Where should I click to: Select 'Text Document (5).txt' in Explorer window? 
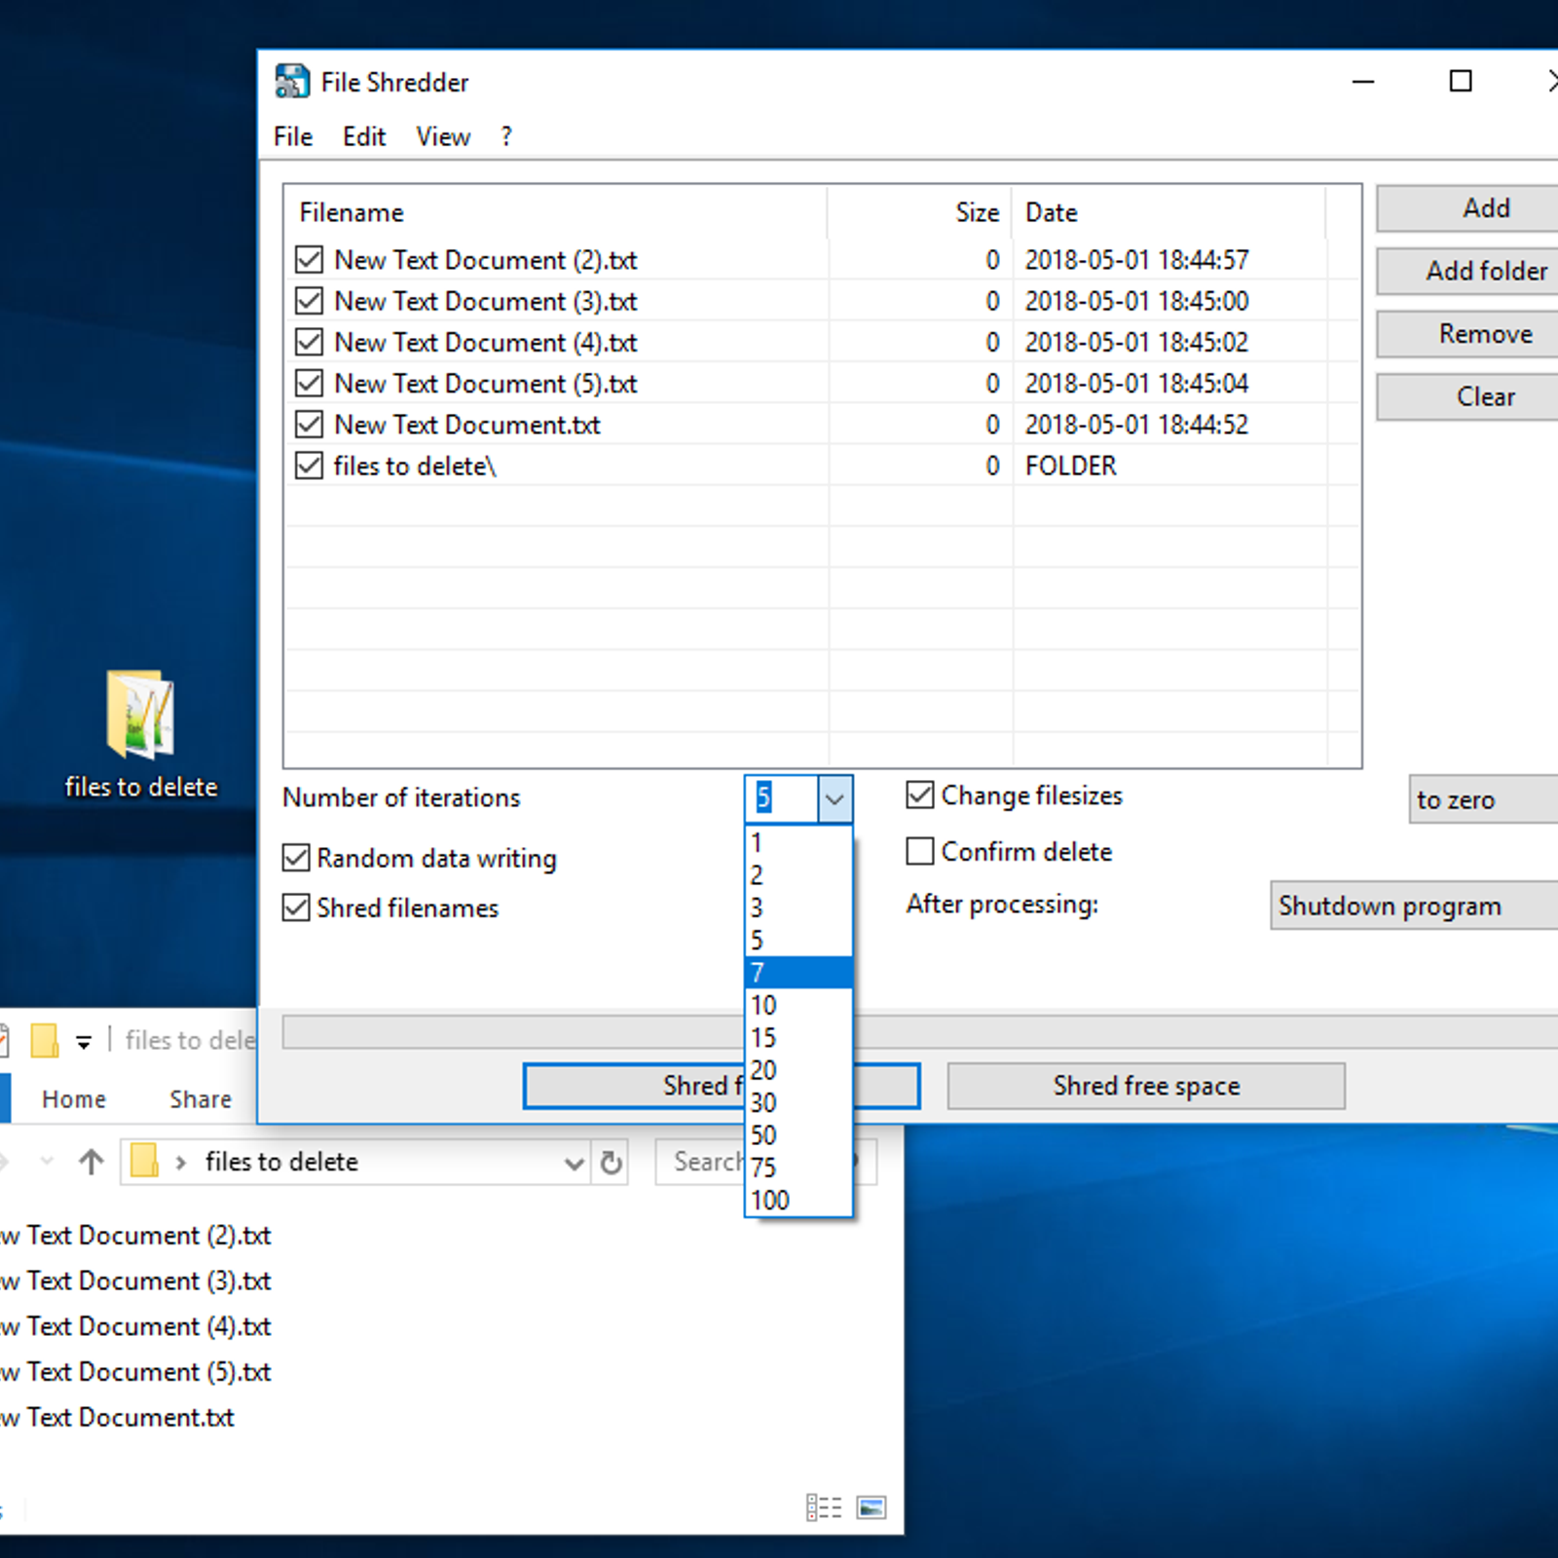134,1372
